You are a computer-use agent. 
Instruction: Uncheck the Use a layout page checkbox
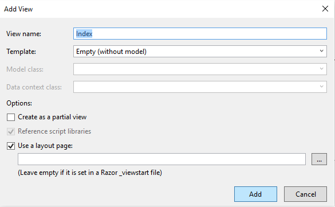point(11,146)
